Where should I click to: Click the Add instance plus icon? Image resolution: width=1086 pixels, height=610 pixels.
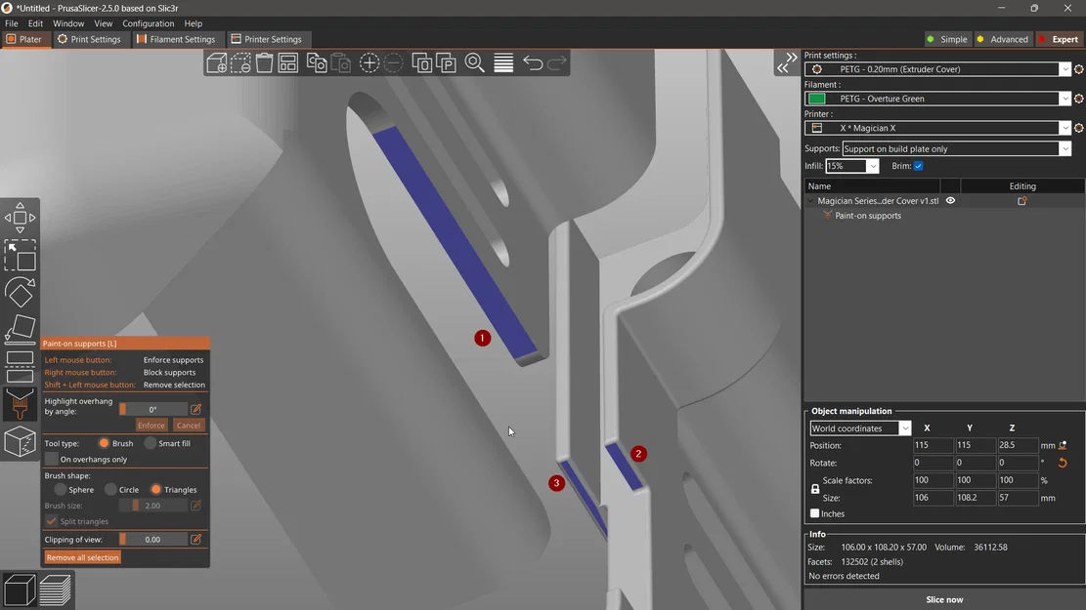pos(369,62)
